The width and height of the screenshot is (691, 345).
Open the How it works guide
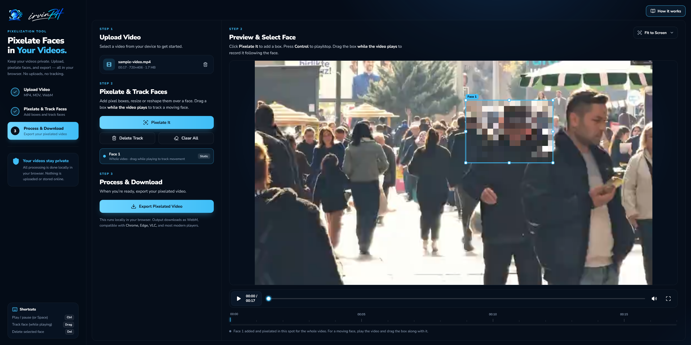pos(666,11)
